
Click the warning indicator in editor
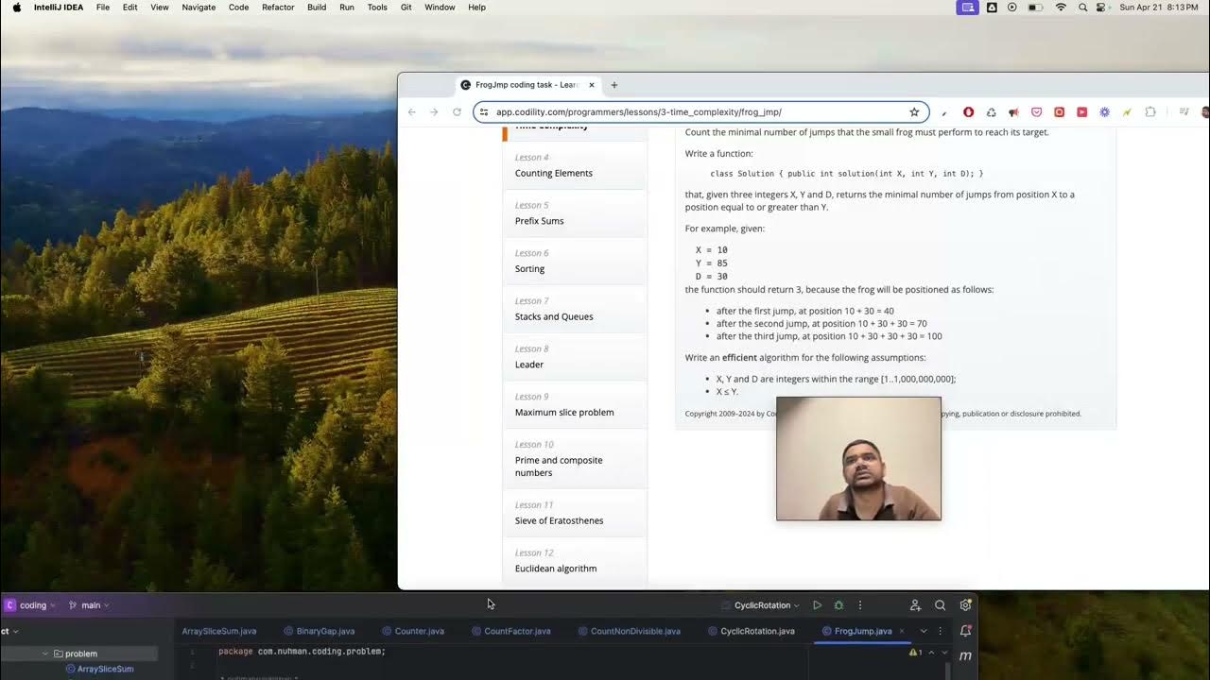tap(916, 652)
